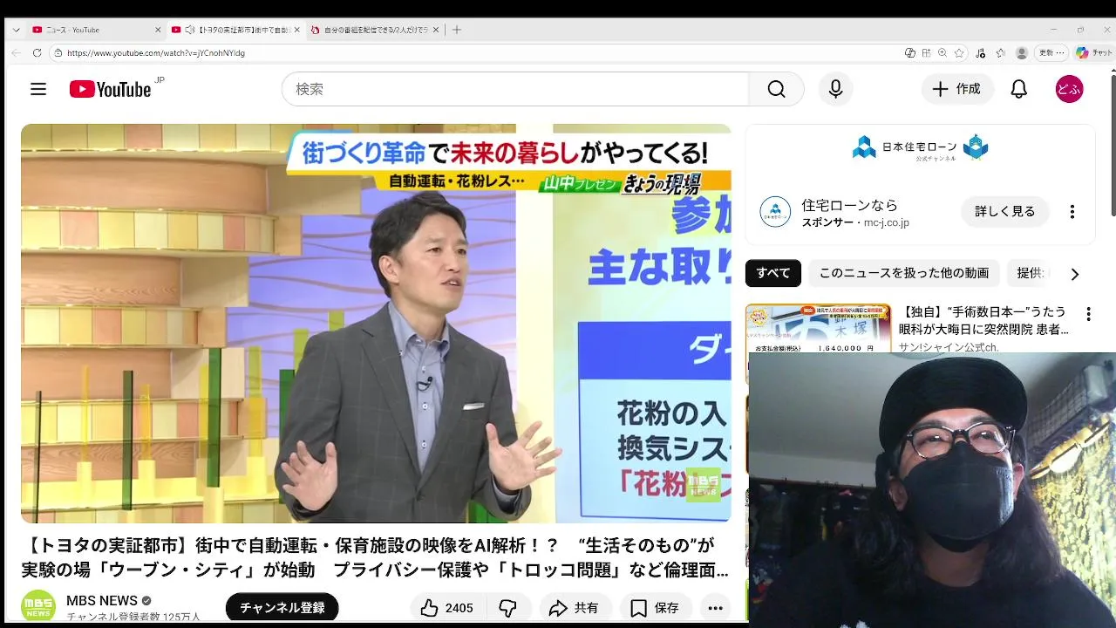Image resolution: width=1116 pixels, height=628 pixels.
Task: Open the browser 更新 menu button
Action: click(1051, 52)
